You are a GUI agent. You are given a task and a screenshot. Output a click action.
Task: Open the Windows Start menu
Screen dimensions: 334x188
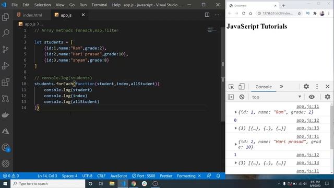pos(5,183)
